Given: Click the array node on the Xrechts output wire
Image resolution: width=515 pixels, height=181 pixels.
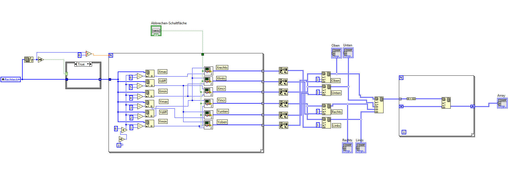Looking at the screenshot, I should (x=283, y=70).
